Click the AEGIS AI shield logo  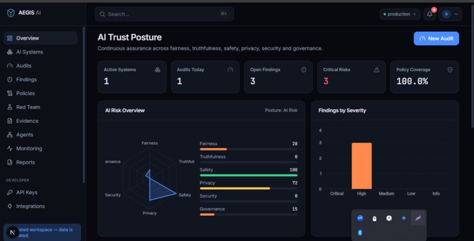point(11,13)
